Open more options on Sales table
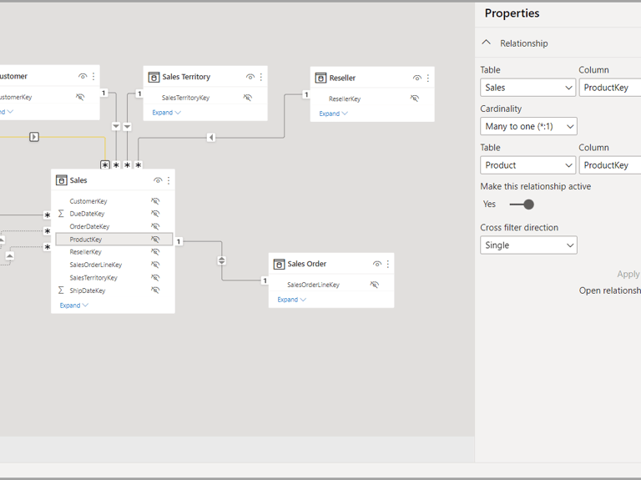Viewport: 641px width, 480px height. [169, 180]
